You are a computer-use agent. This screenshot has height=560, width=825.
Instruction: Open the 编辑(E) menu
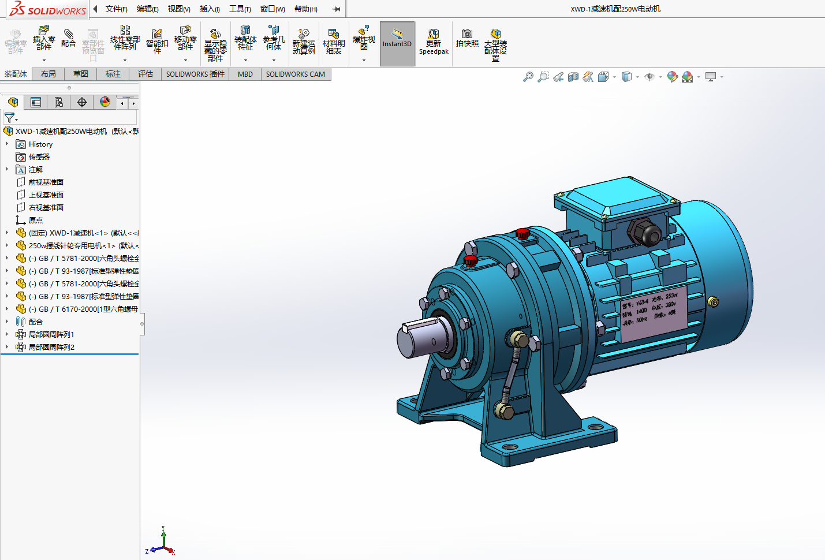pos(148,9)
